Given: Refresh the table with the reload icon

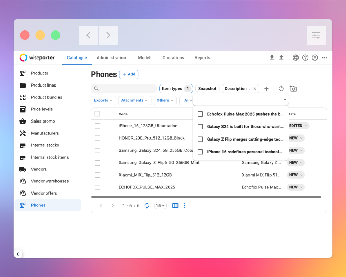Looking at the screenshot, I should 147,206.
